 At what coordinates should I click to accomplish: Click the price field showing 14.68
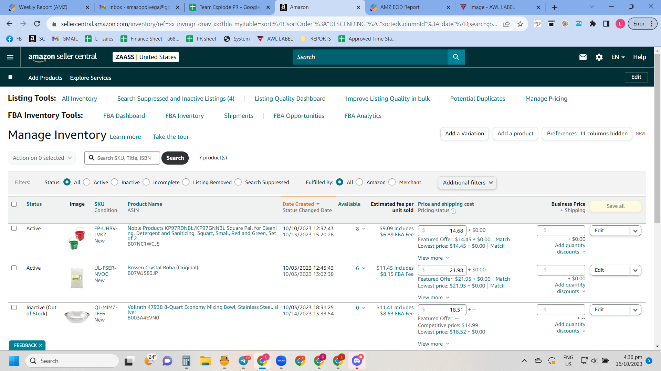point(442,231)
